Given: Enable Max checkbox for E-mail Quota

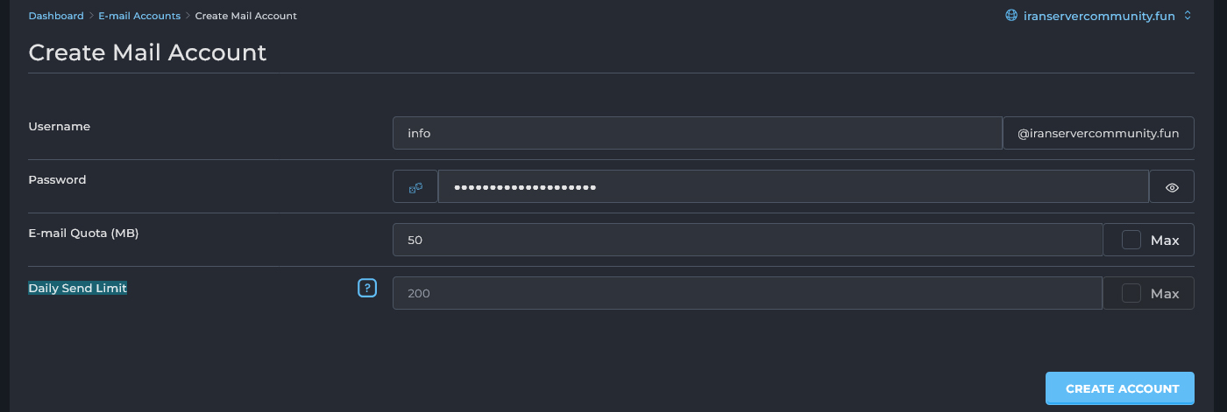Looking at the screenshot, I should coord(1131,240).
